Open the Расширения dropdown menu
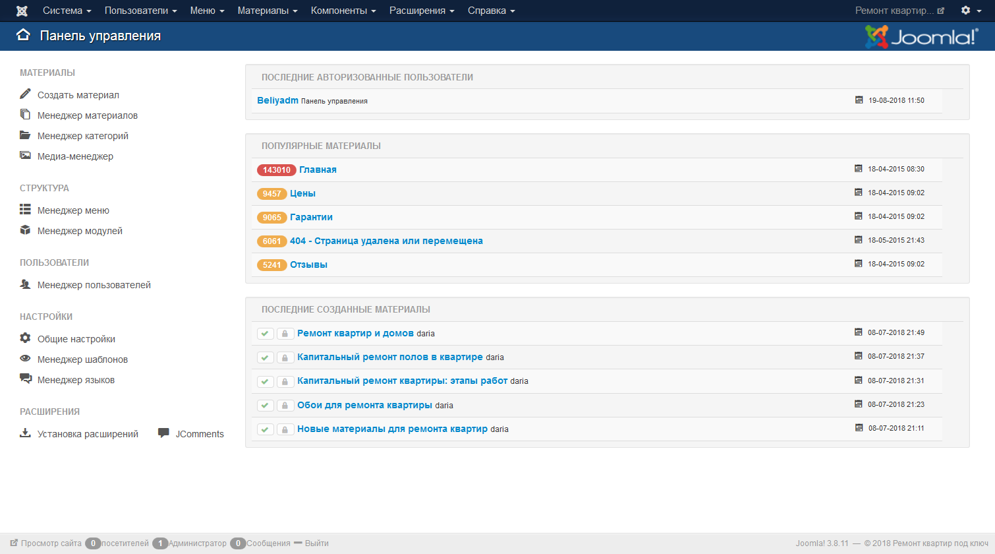Viewport: 995px width, 554px height. point(422,11)
